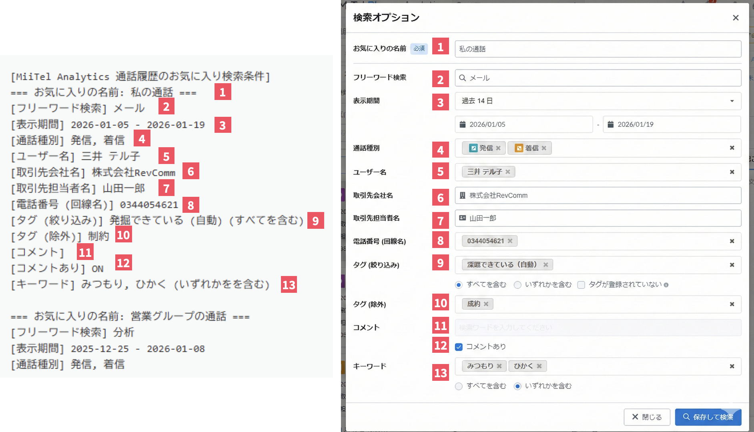The width and height of the screenshot is (754, 432).
Task: Remove the 0344054621 phone number tag
Action: 510,241
